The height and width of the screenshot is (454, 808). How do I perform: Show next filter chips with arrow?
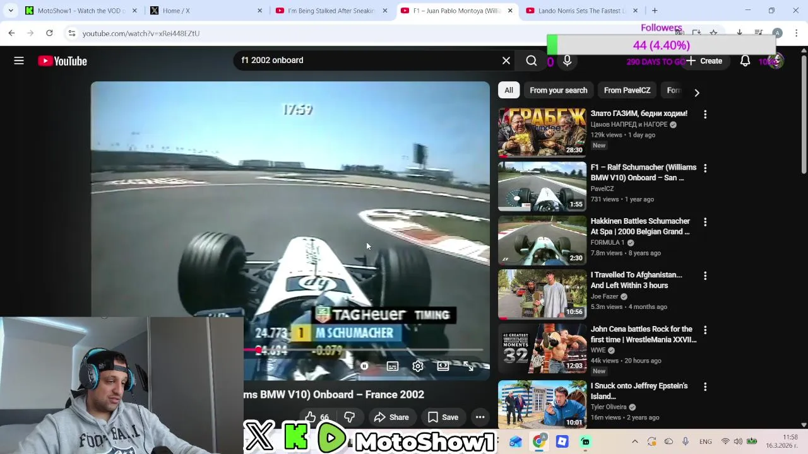point(697,93)
